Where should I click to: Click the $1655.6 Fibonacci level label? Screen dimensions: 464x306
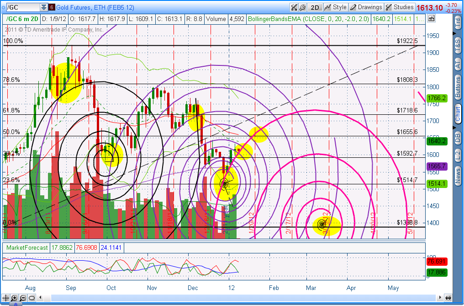[407, 132]
